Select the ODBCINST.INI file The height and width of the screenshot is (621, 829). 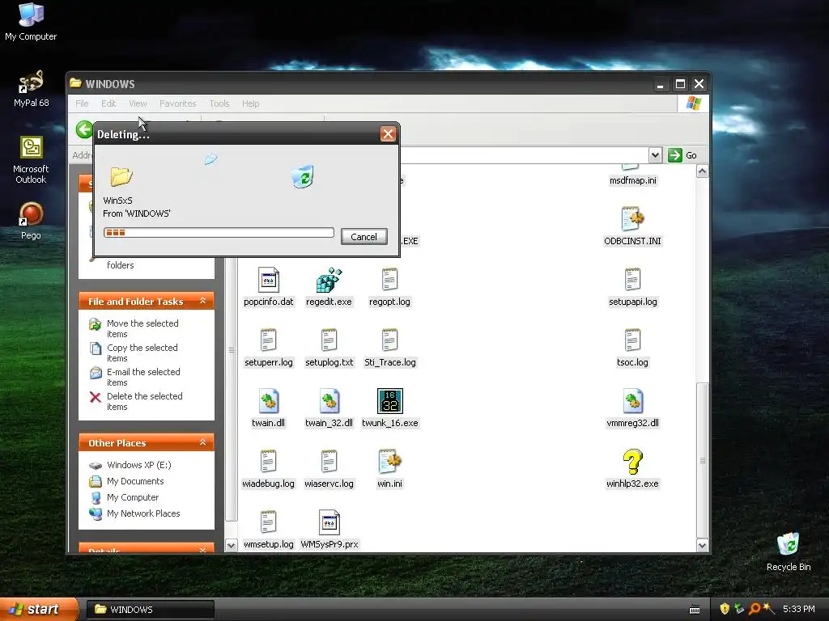632,226
